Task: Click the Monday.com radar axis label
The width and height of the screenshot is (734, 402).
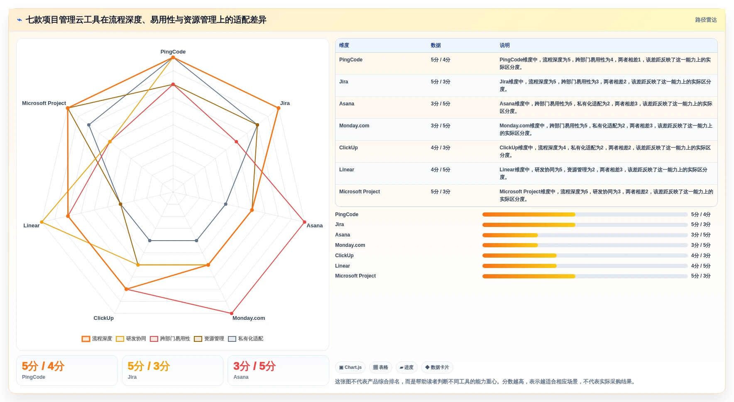Action: [249, 318]
